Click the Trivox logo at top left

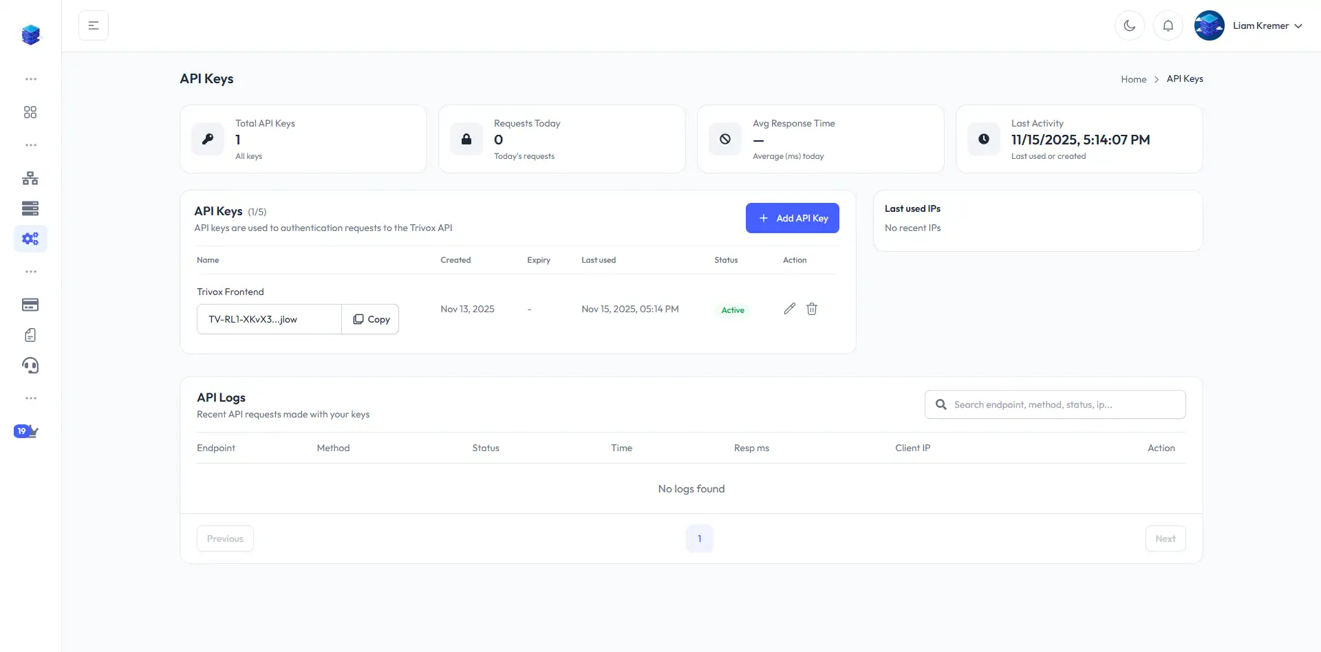point(31,34)
